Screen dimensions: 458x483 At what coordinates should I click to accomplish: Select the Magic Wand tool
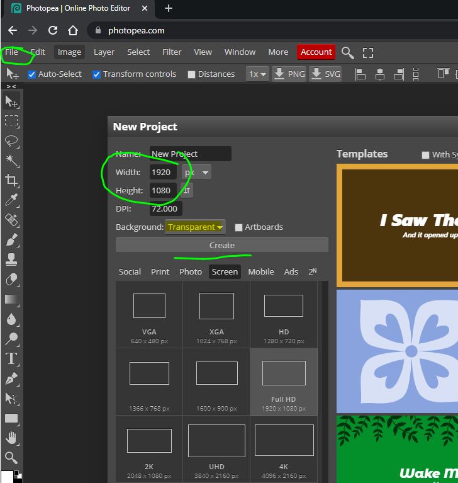(11, 161)
